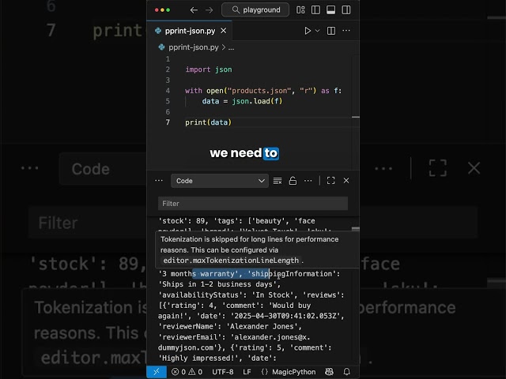Open the playground search box

(255, 10)
